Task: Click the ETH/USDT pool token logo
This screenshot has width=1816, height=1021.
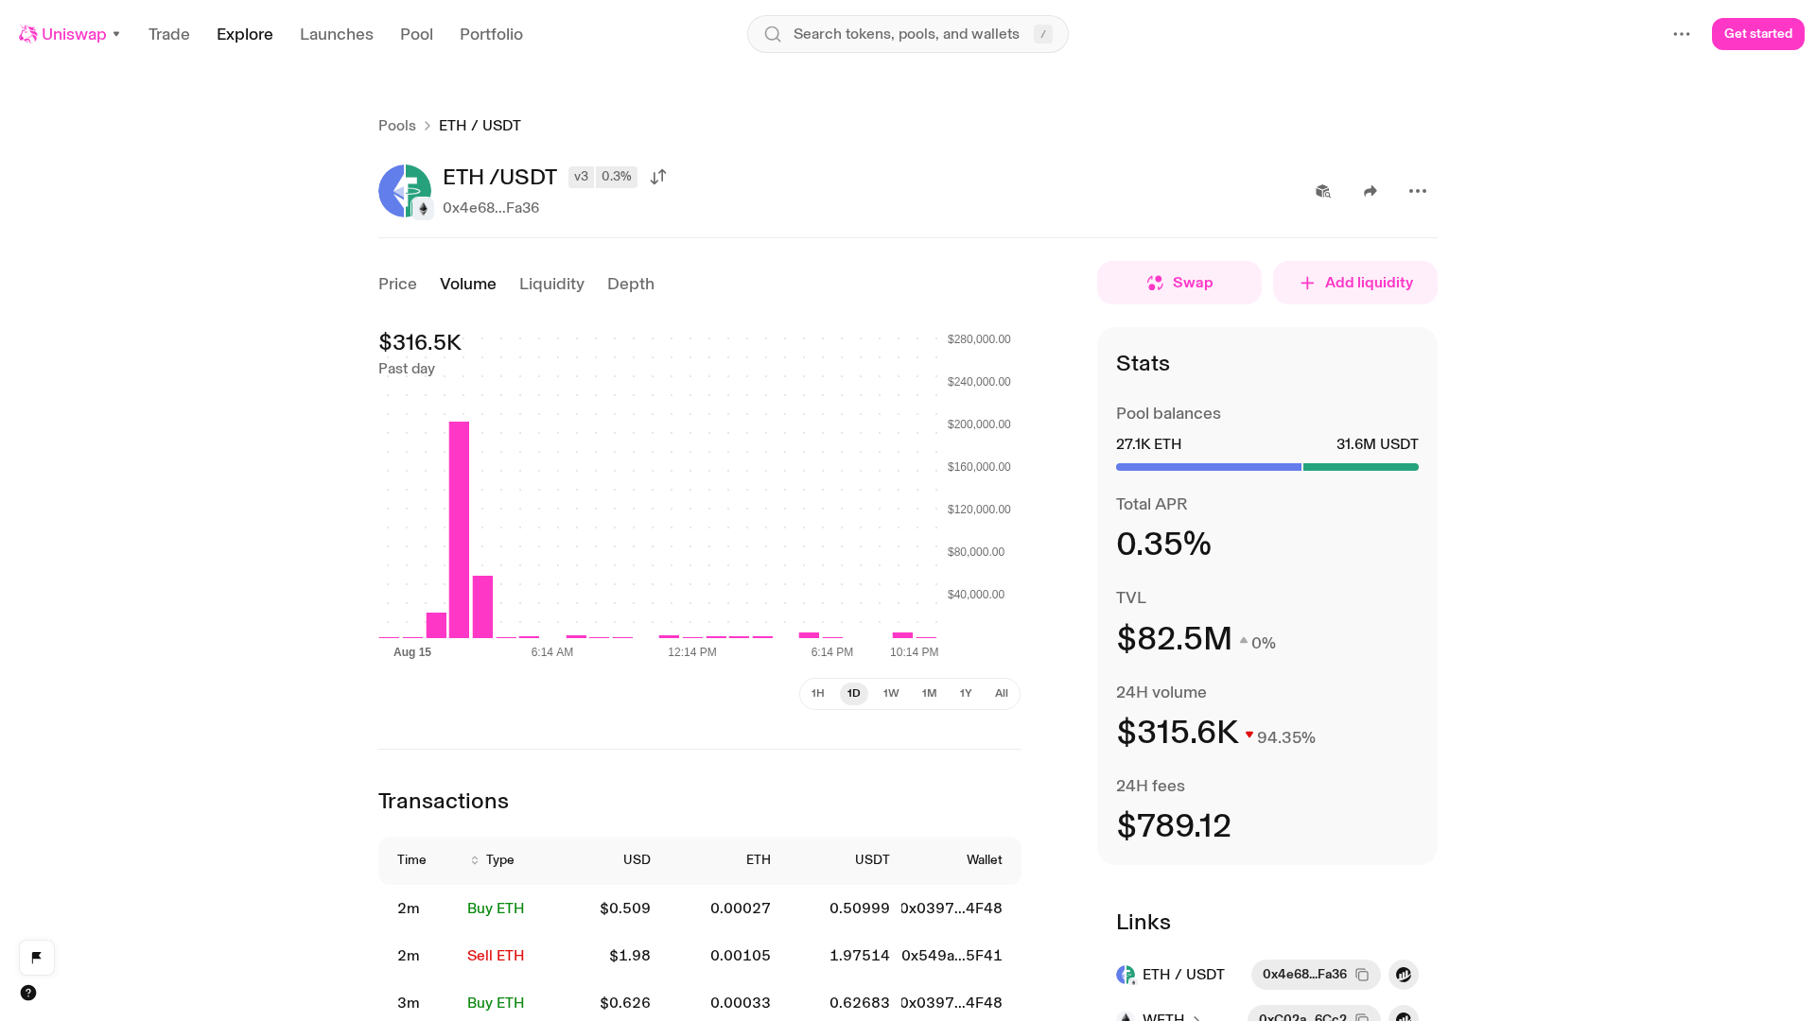Action: point(405,191)
